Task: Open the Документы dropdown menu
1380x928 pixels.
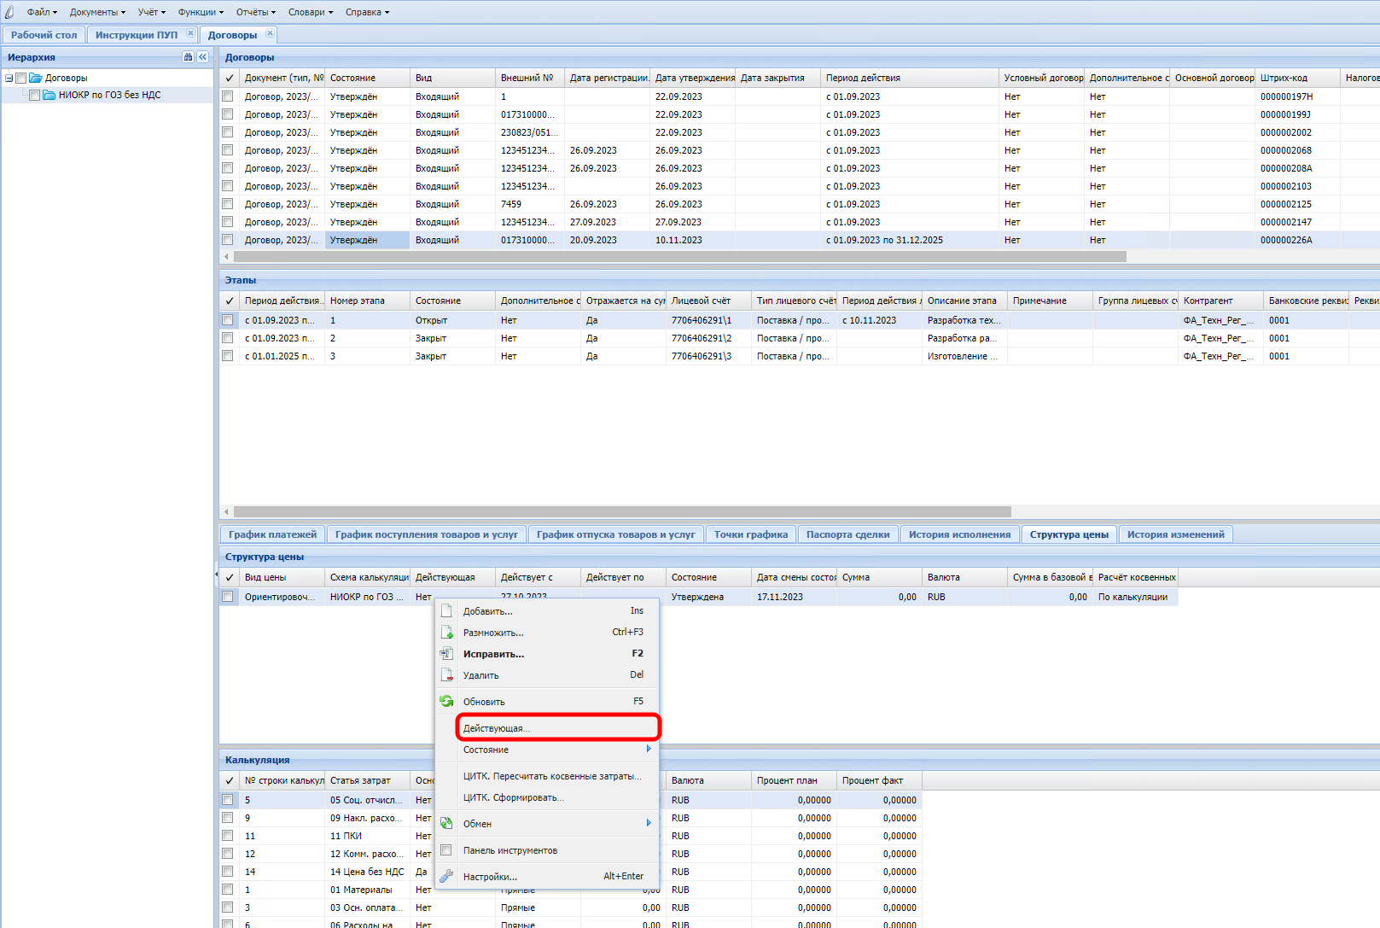Action: [97, 12]
